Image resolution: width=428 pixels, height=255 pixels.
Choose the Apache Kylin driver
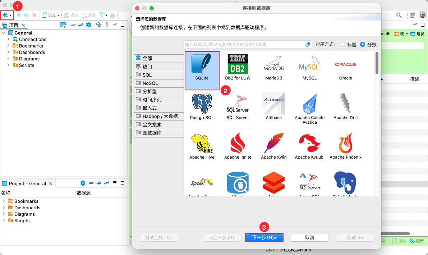click(x=274, y=146)
